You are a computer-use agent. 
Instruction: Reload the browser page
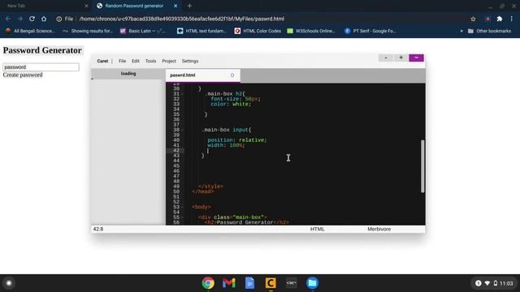(32, 19)
